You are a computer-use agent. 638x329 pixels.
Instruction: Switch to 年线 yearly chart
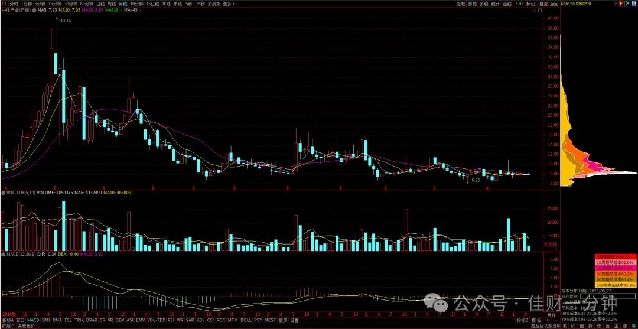point(177,4)
